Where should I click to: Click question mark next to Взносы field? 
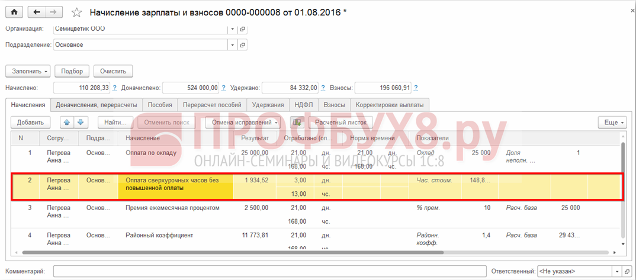coord(416,88)
